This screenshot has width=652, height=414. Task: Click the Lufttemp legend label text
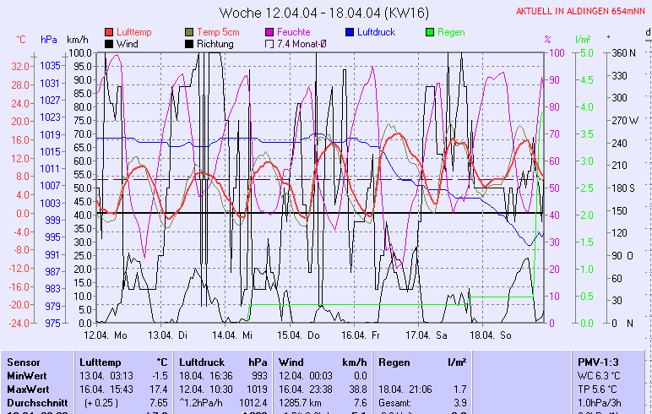click(134, 32)
